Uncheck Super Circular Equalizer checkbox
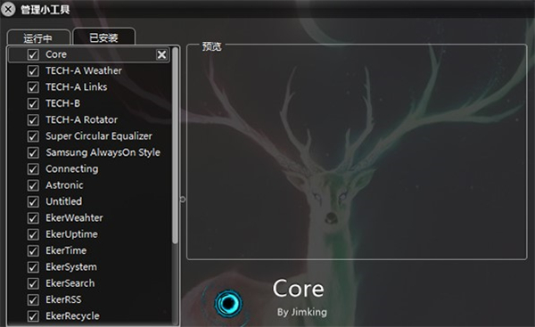The width and height of the screenshot is (535, 327). point(33,136)
